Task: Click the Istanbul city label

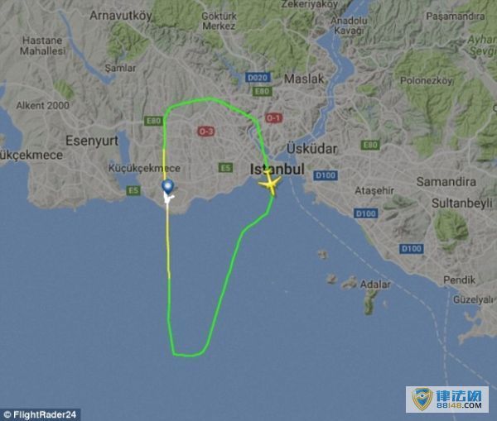Action: 277,169
